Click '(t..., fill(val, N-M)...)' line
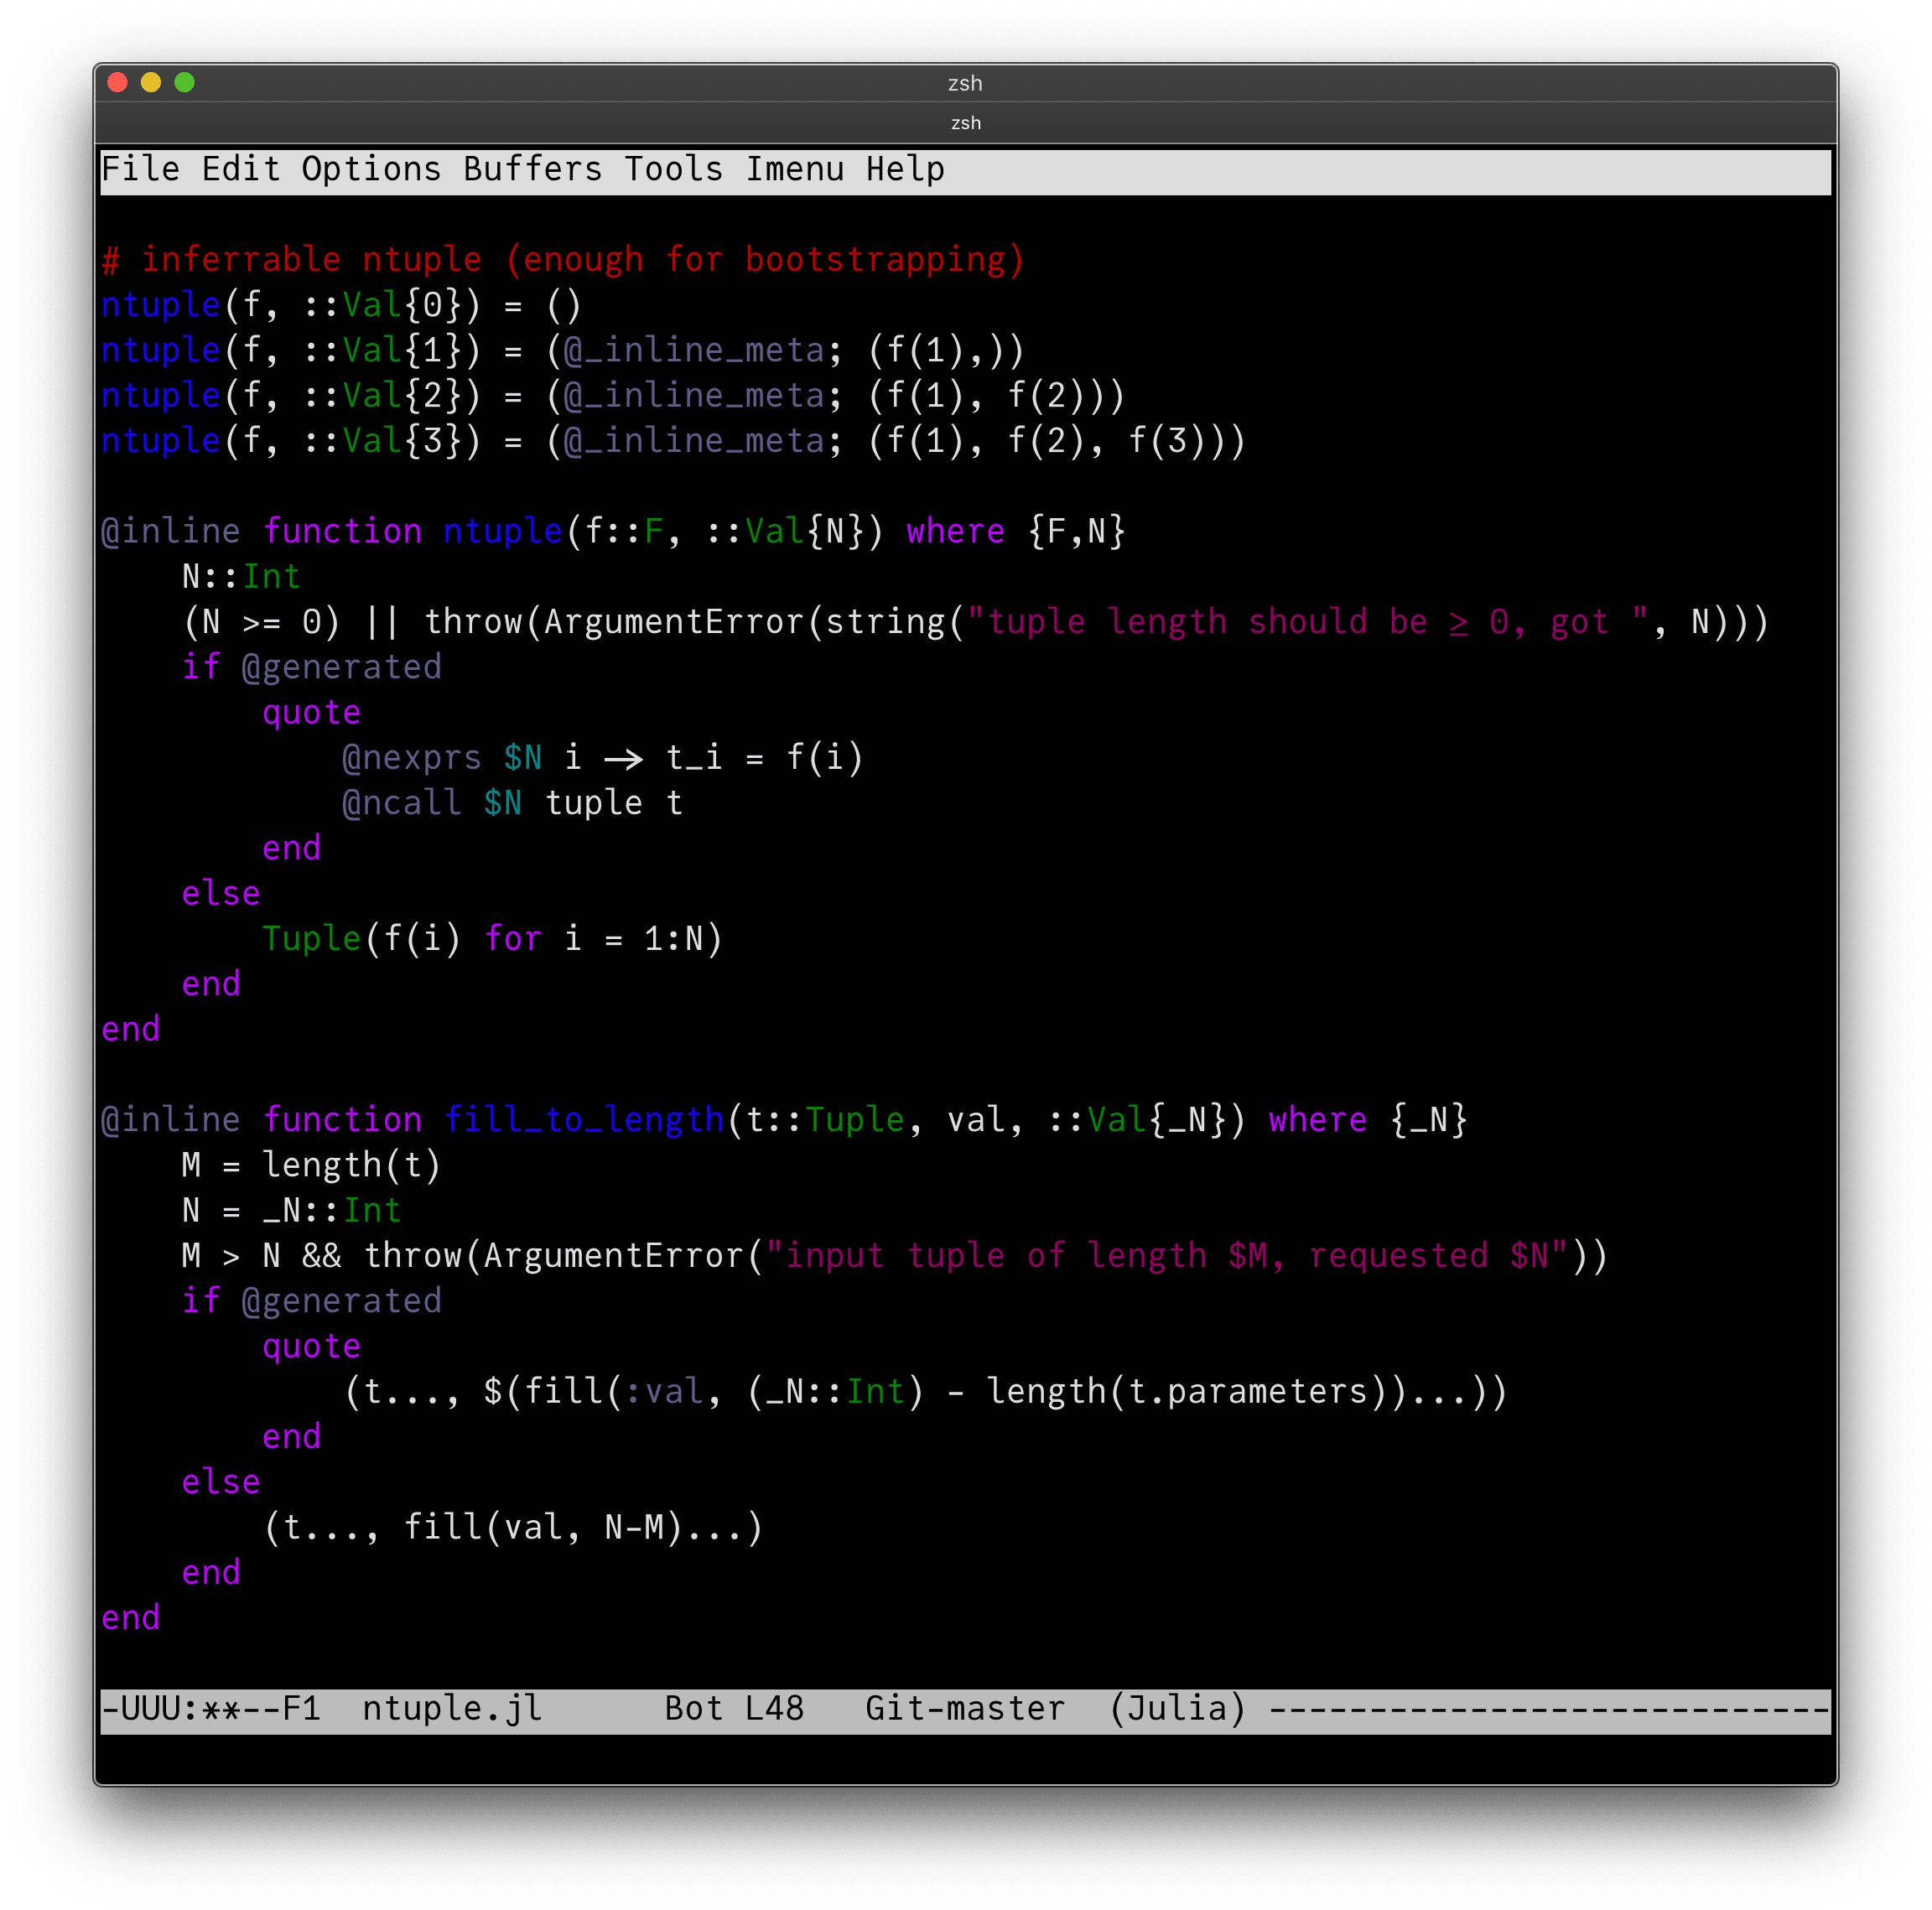This screenshot has height=1910, width=1932. coord(513,1527)
